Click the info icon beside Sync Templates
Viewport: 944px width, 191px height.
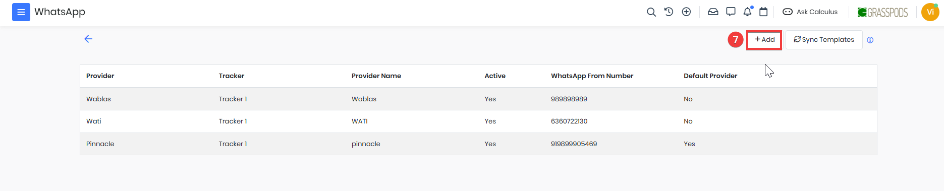pos(870,40)
